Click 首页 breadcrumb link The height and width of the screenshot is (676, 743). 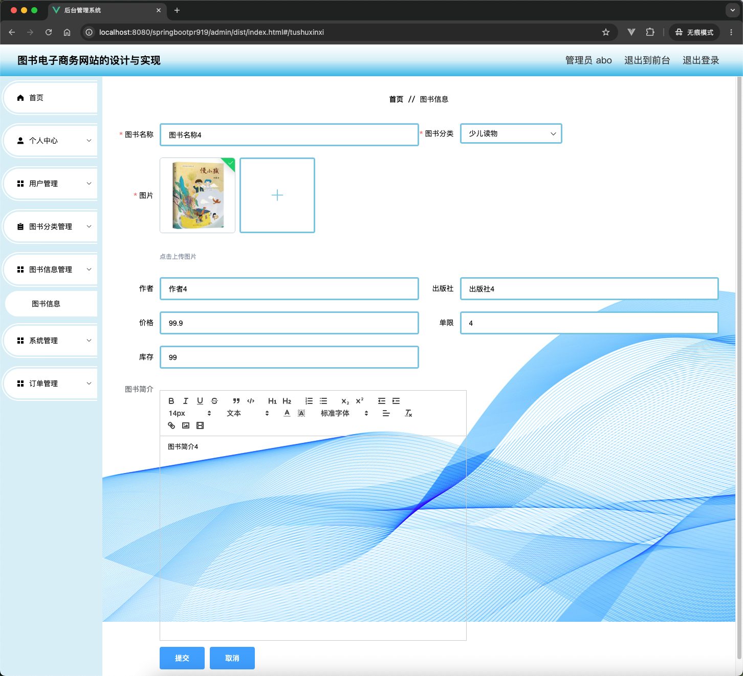pos(396,99)
